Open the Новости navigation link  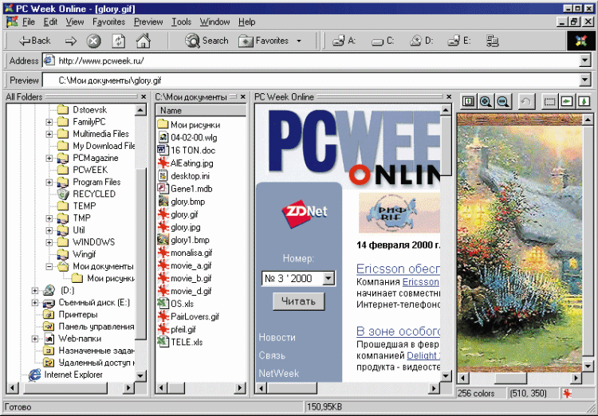point(277,337)
